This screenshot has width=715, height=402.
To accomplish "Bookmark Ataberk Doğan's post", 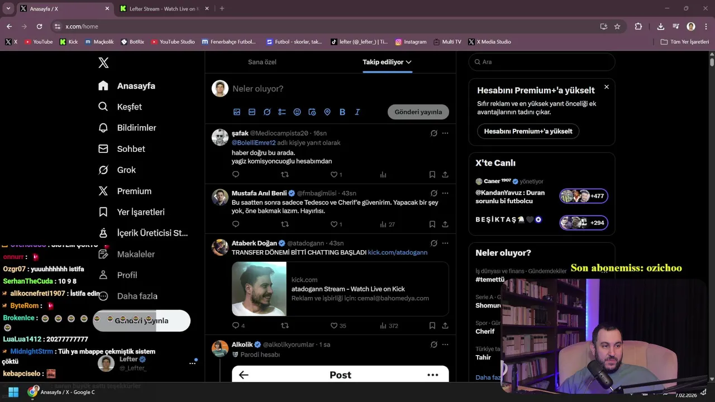I will [432, 326].
